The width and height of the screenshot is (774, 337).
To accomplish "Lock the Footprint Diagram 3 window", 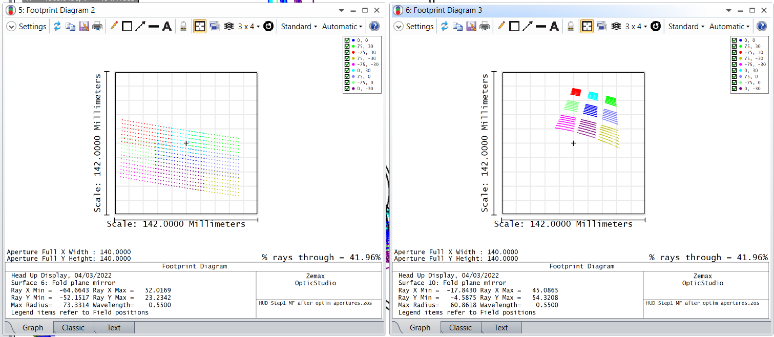I will pyautogui.click(x=570, y=27).
